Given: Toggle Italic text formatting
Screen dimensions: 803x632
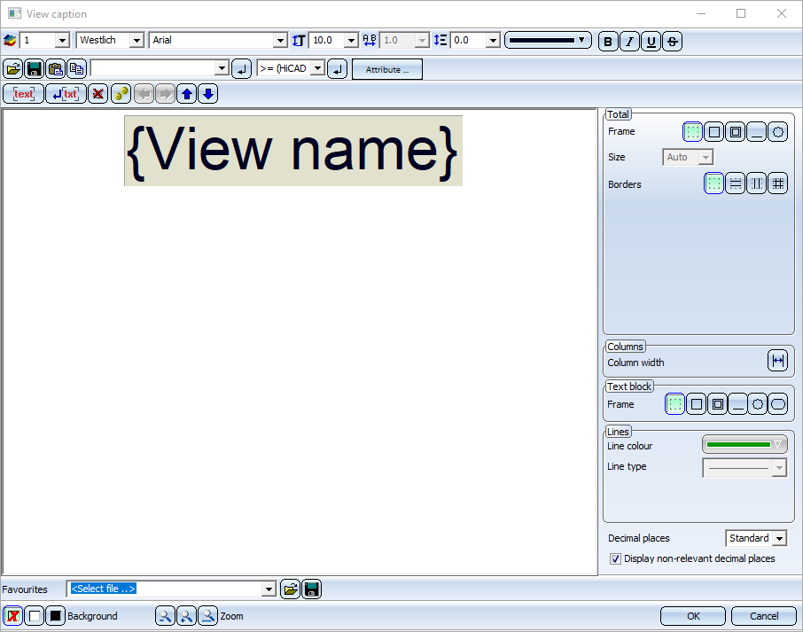Looking at the screenshot, I should click(629, 41).
